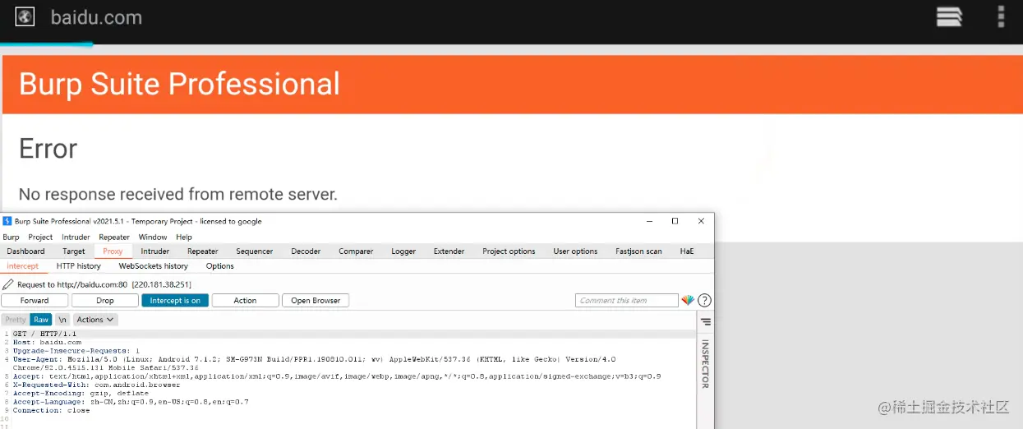This screenshot has height=429, width=1023.
Task: Switch to the Extender tab
Action: 449,251
